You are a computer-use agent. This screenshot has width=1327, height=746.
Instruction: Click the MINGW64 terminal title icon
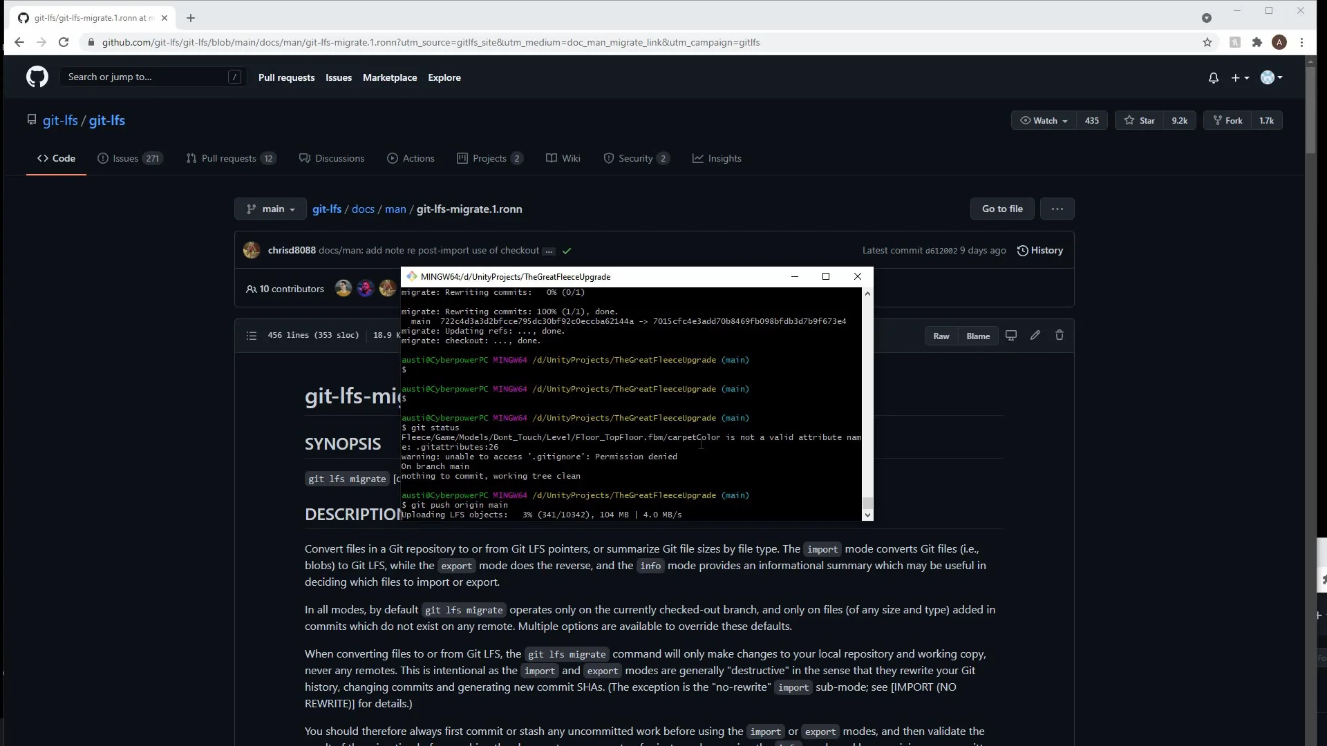point(412,276)
